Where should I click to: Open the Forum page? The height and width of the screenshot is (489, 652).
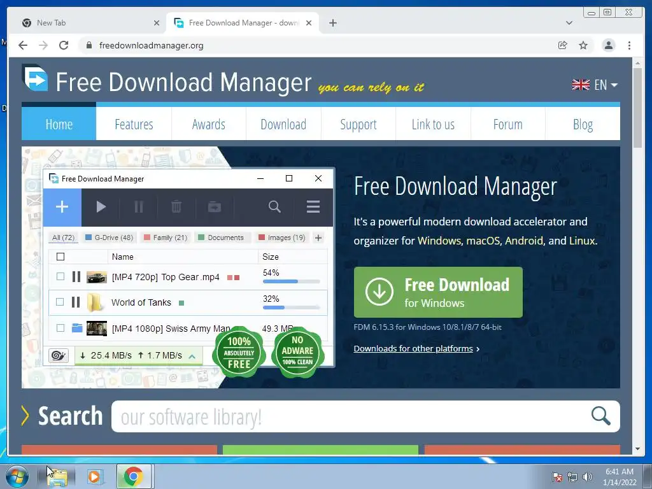pyautogui.click(x=507, y=124)
